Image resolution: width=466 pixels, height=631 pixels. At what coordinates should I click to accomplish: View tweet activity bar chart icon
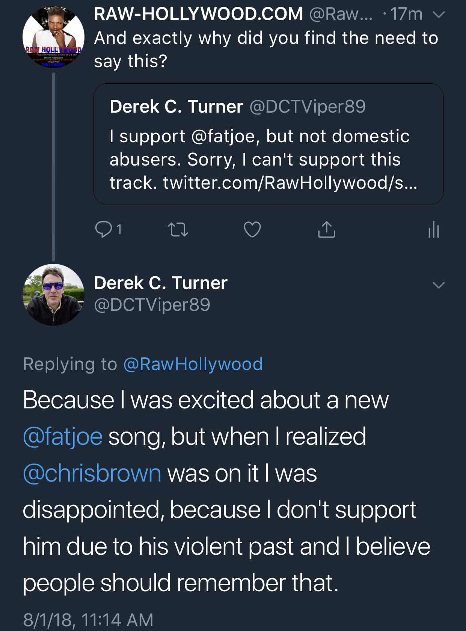[433, 229]
